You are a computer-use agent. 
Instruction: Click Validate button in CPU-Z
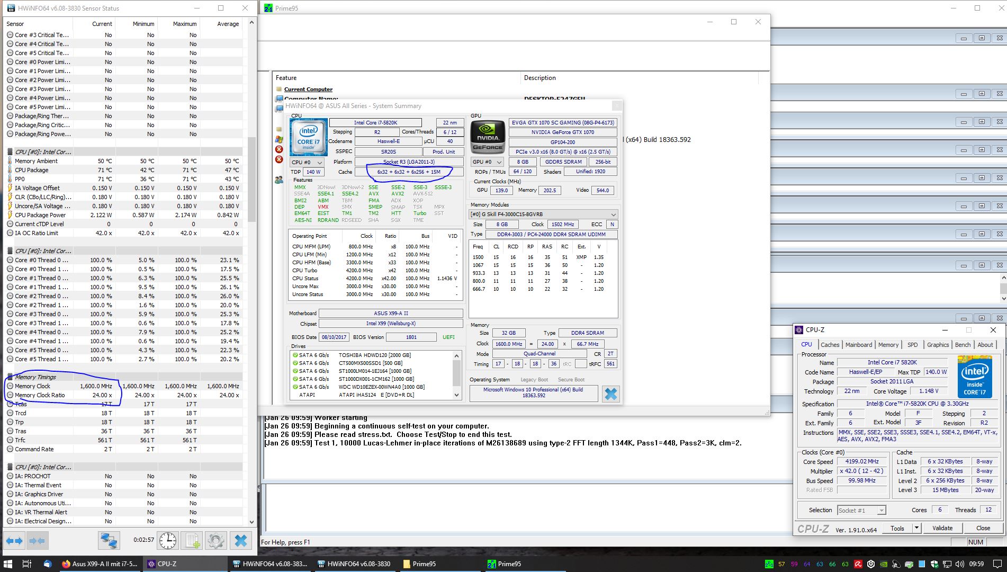pyautogui.click(x=942, y=528)
